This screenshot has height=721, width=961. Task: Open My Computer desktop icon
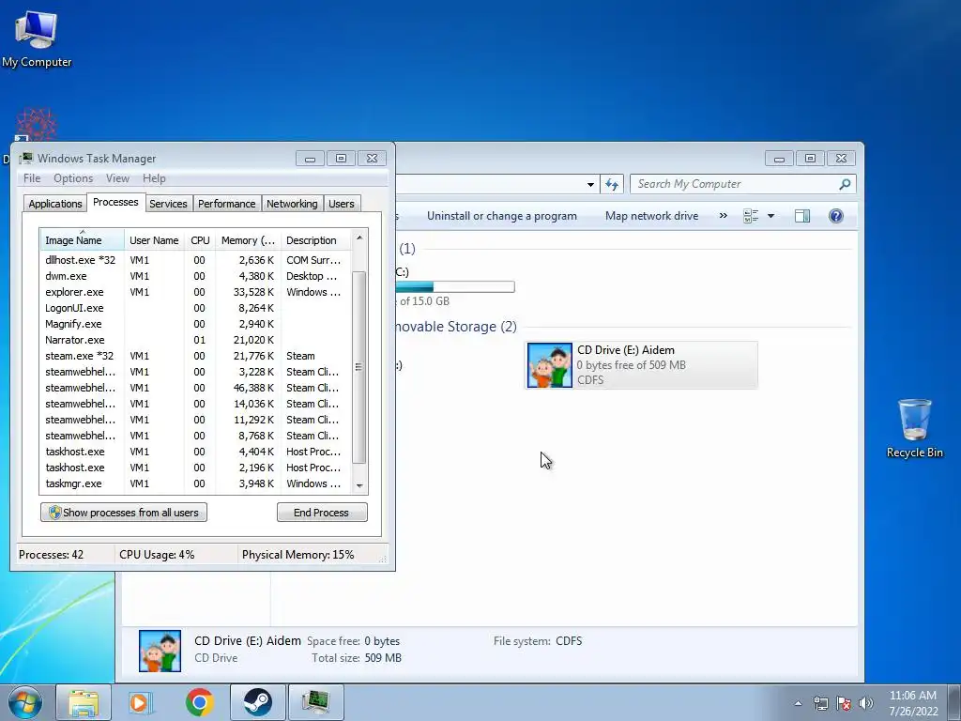click(37, 38)
